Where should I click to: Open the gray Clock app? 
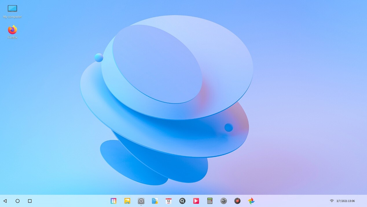pos(223,201)
